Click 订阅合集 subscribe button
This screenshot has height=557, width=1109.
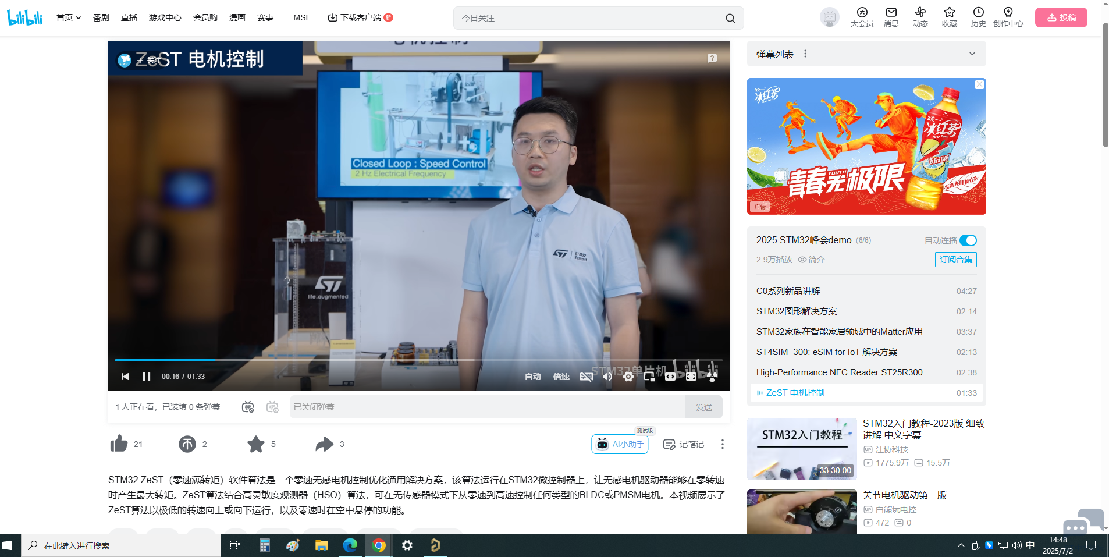coord(956,260)
